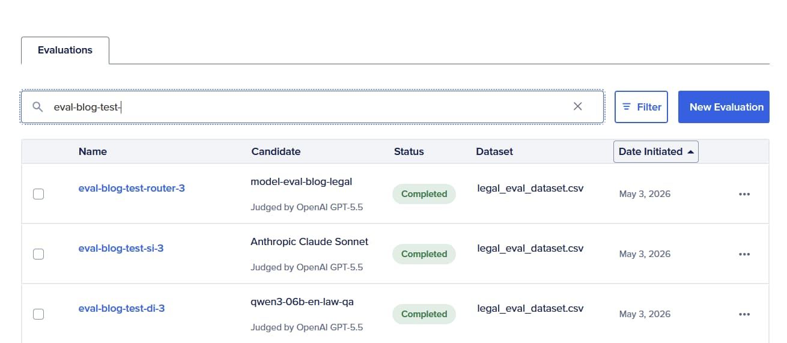Open the eval-blog-test-di-3 evaluation link

pyautogui.click(x=121, y=308)
